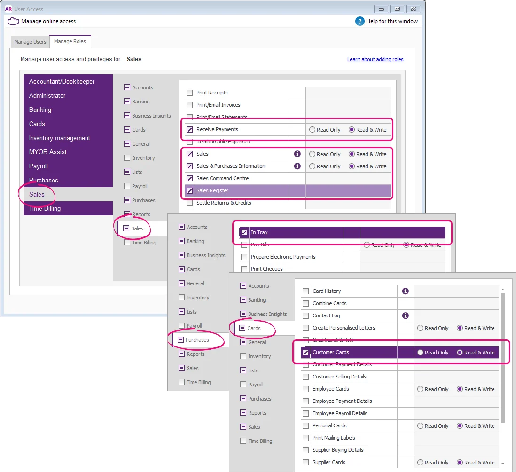Untick the Sales Register checkbox

(x=189, y=190)
